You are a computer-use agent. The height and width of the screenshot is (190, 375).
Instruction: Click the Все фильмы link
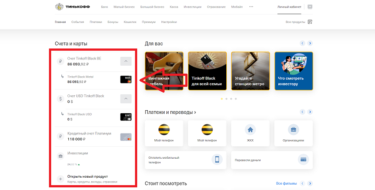coord(284,183)
